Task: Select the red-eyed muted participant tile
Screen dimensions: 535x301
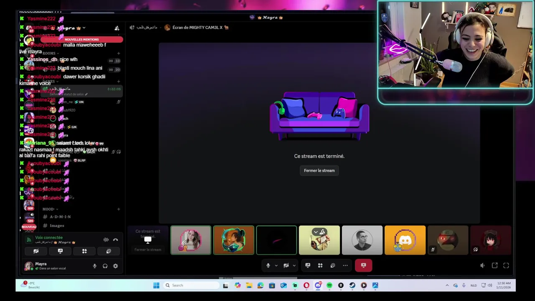Action: pos(448,240)
